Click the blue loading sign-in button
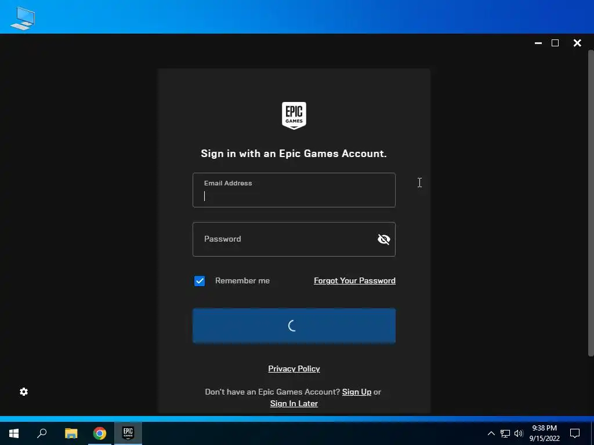594x445 pixels. pyautogui.click(x=294, y=326)
